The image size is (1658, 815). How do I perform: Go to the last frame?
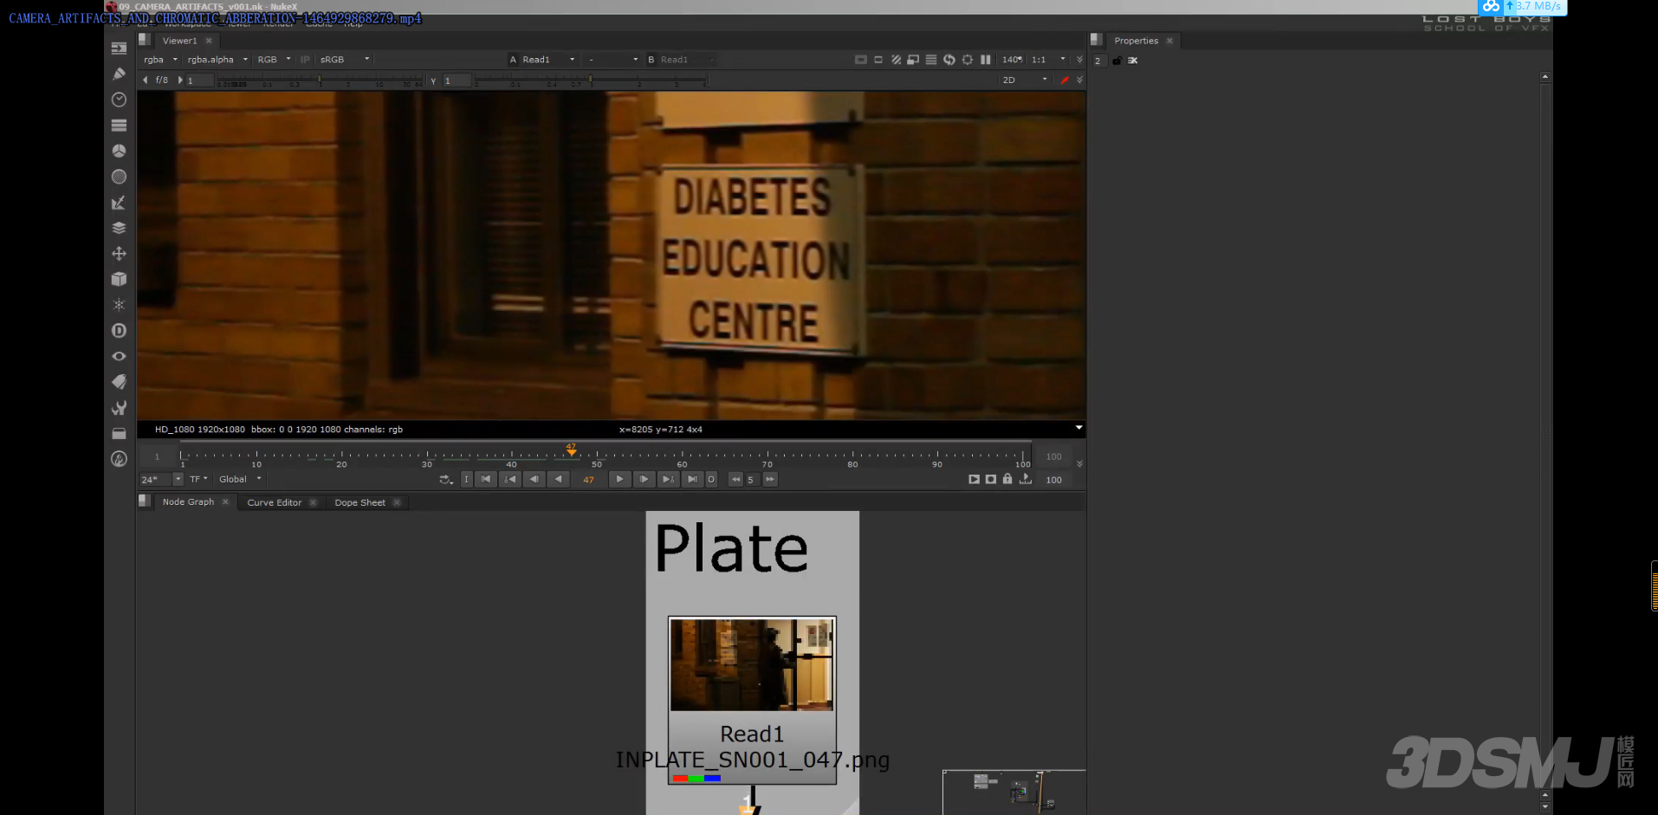point(692,479)
